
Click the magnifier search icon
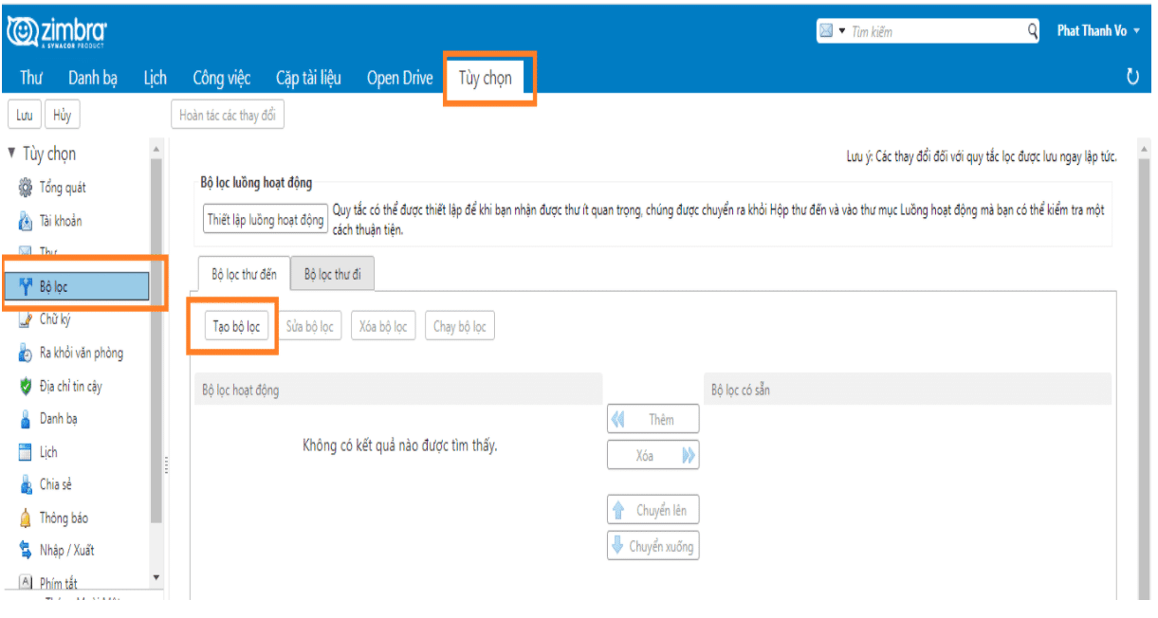pos(1033,31)
